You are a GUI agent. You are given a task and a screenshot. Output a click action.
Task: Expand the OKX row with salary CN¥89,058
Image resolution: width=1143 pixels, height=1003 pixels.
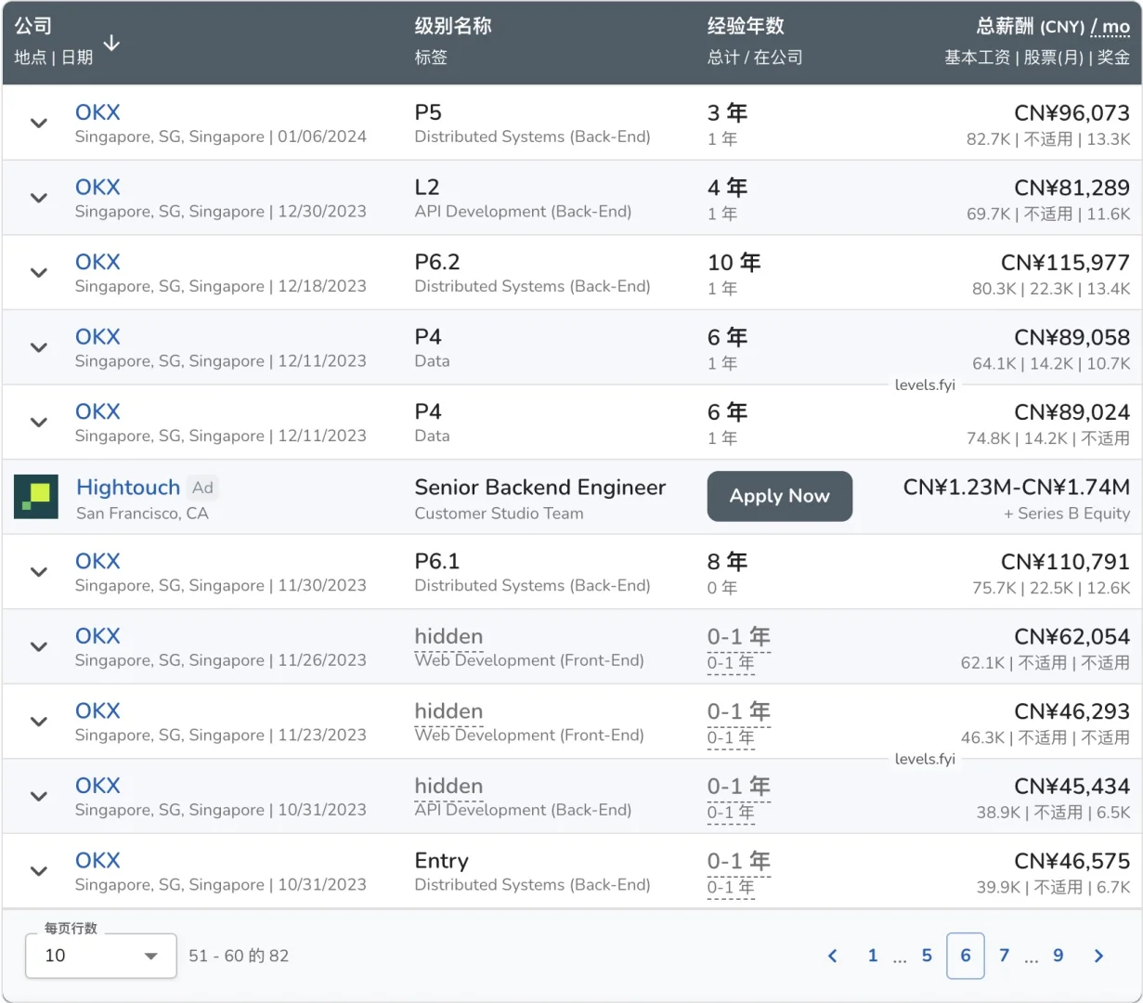click(x=39, y=347)
